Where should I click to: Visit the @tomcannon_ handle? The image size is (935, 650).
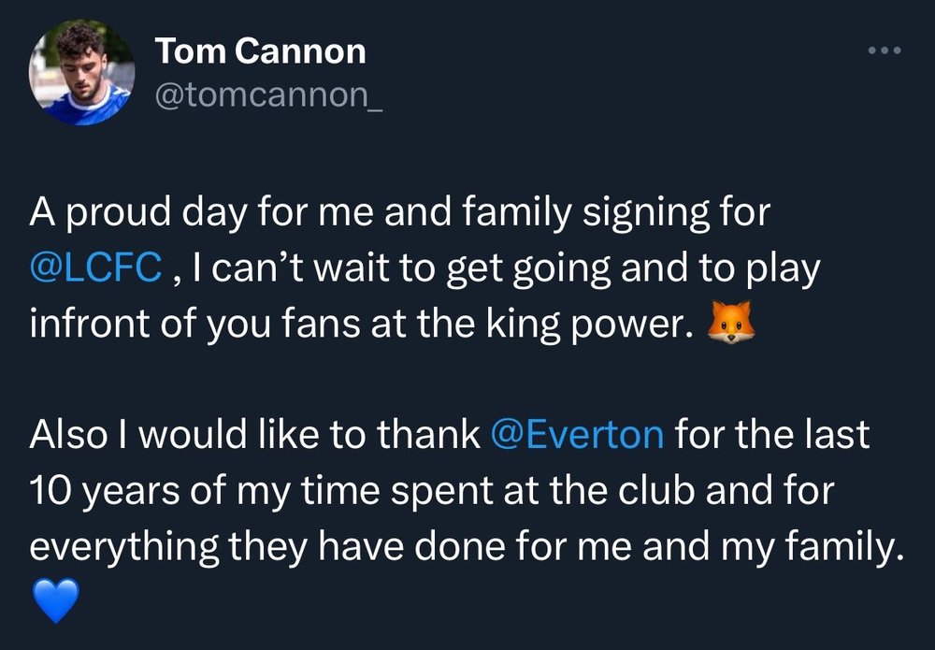268,94
